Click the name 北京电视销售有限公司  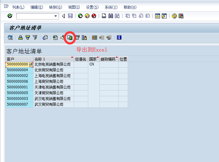[x=52, y=64]
